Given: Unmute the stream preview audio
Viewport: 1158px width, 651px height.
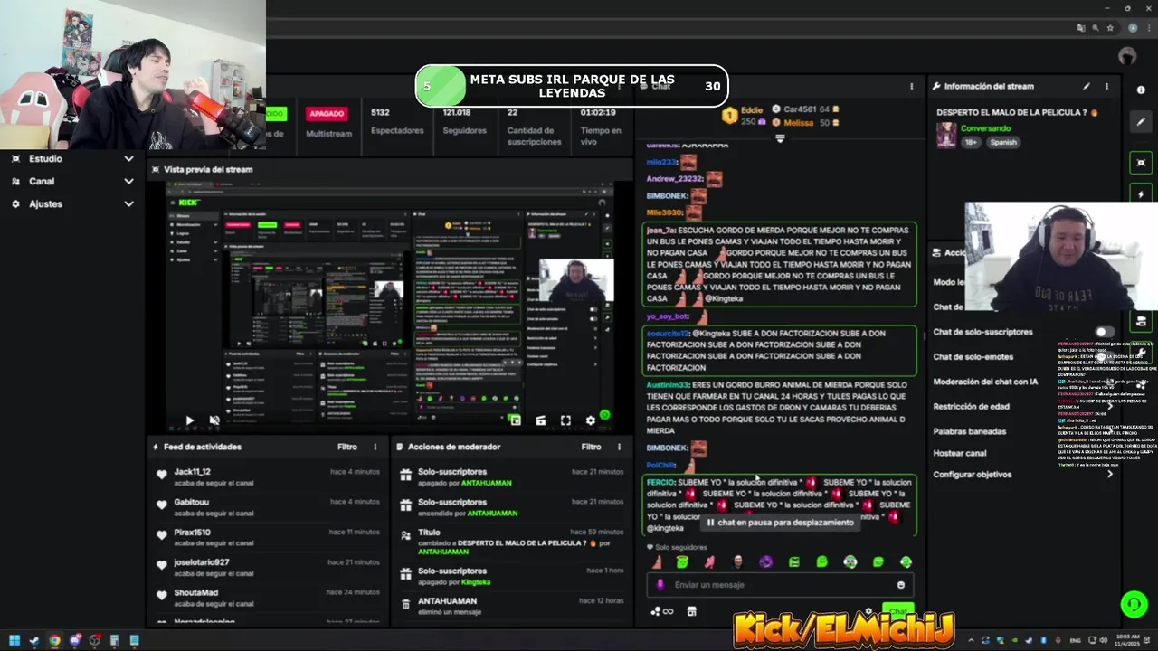Looking at the screenshot, I should (x=214, y=420).
